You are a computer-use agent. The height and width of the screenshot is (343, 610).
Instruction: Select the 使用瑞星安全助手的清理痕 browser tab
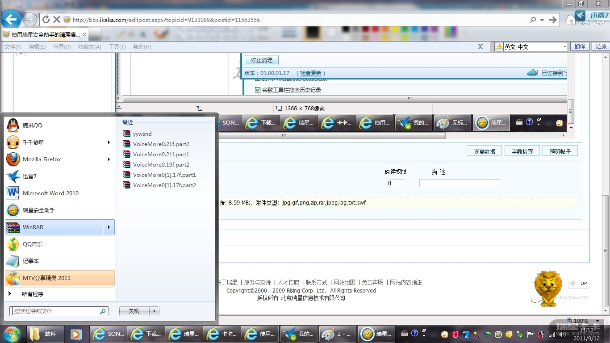click(46, 34)
